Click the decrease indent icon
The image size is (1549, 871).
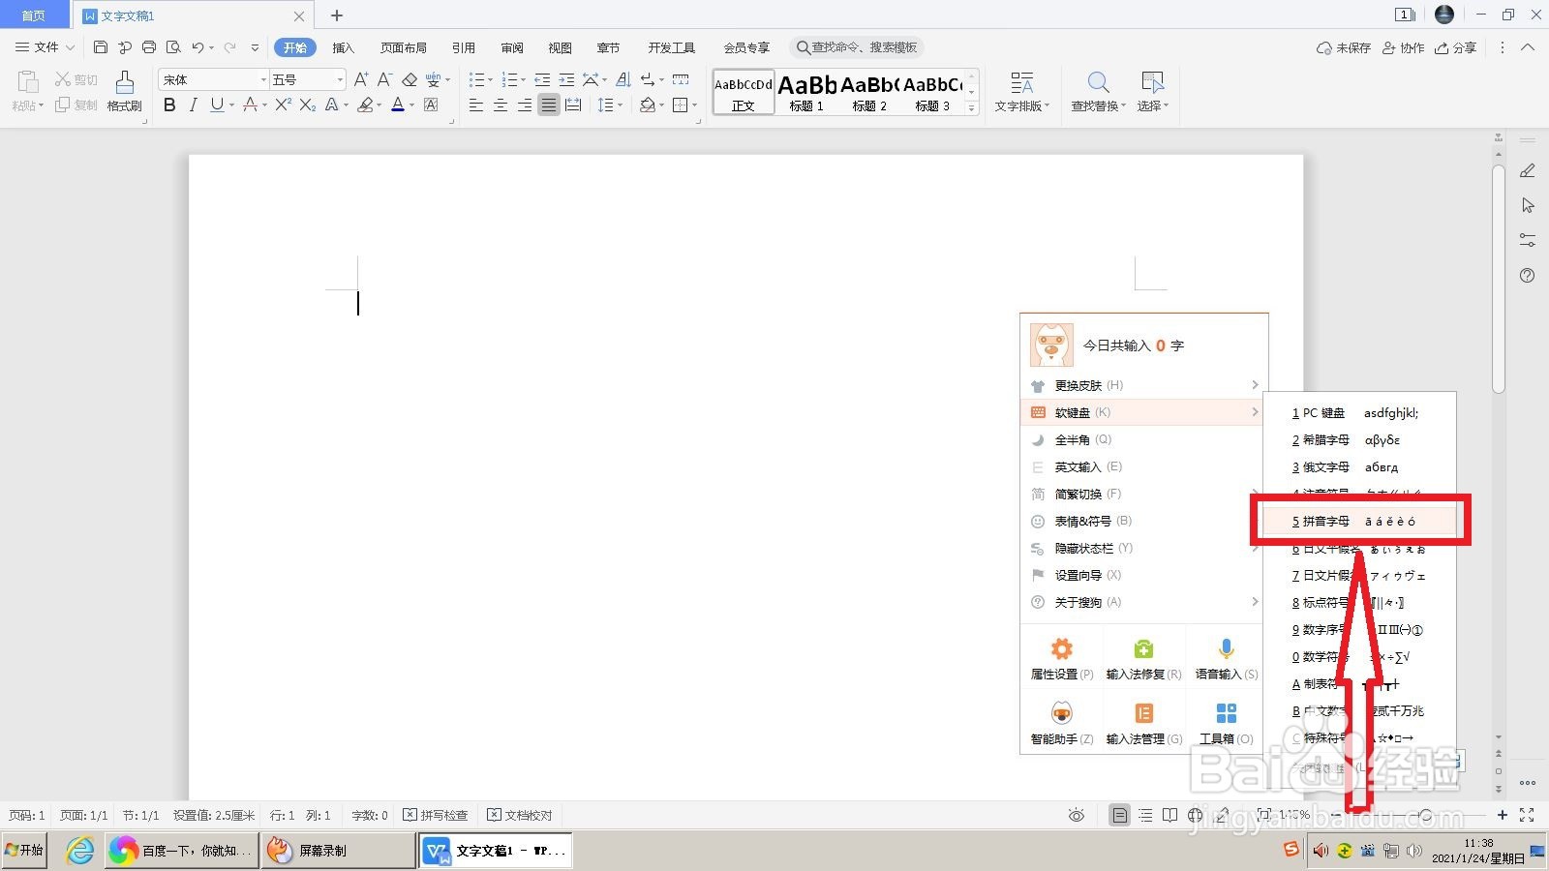pyautogui.click(x=542, y=79)
